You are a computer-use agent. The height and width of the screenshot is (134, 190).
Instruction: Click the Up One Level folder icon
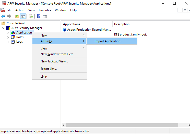pyautogui.click(x=17, y=16)
